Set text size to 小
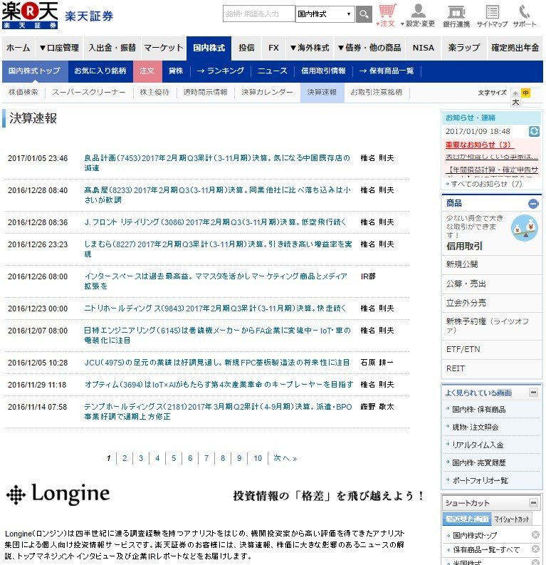 (x=515, y=93)
